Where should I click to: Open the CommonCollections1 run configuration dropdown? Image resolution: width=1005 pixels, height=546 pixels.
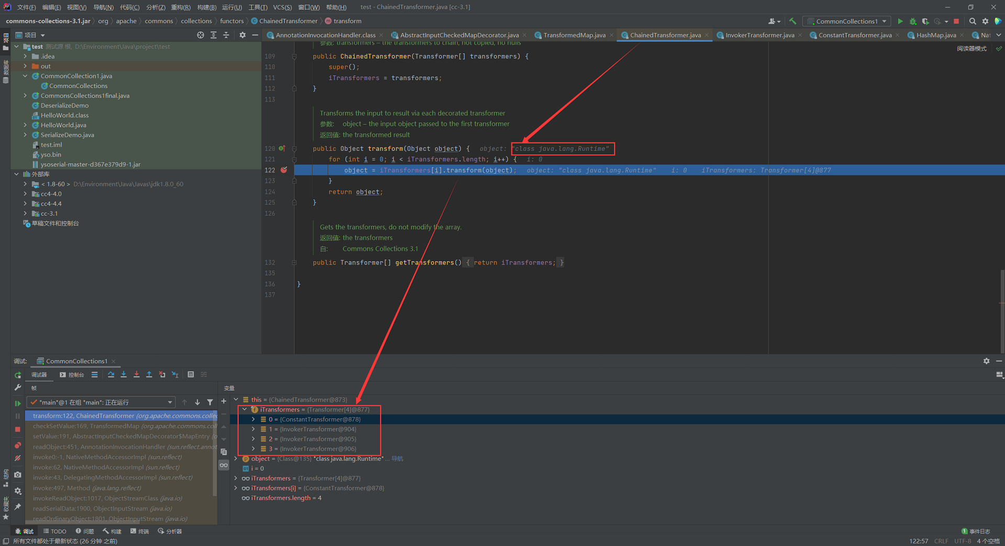(847, 21)
